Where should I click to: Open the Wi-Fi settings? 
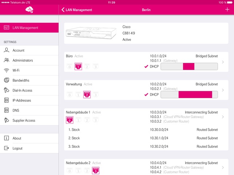coord(29,70)
